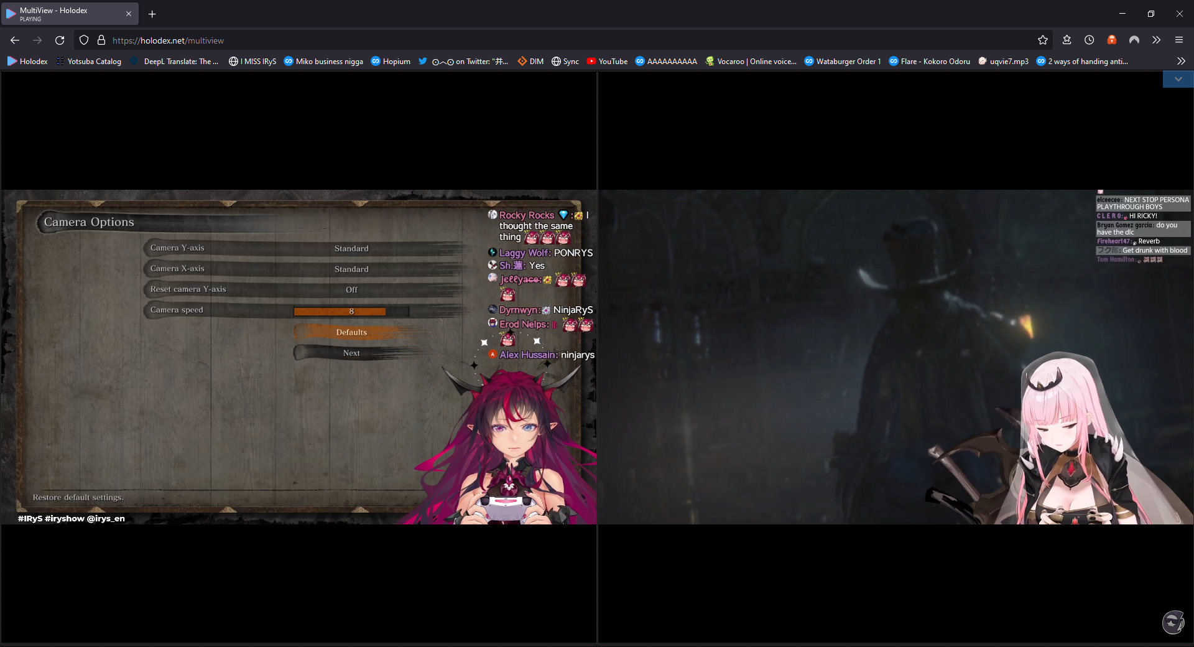Bookmark this page with the star icon

[1043, 40]
